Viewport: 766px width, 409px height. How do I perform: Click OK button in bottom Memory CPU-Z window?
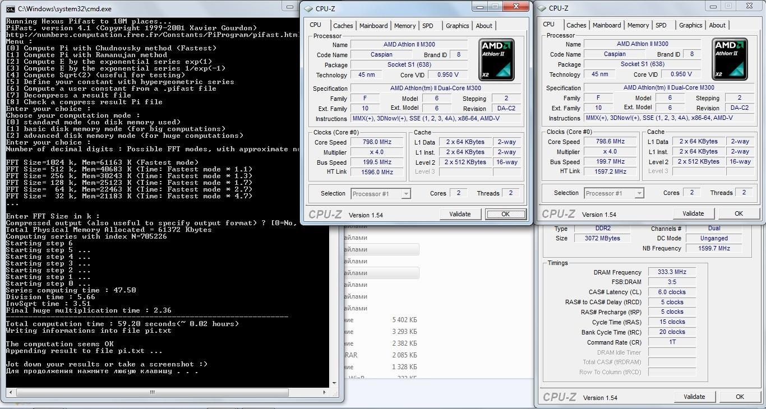(x=740, y=397)
